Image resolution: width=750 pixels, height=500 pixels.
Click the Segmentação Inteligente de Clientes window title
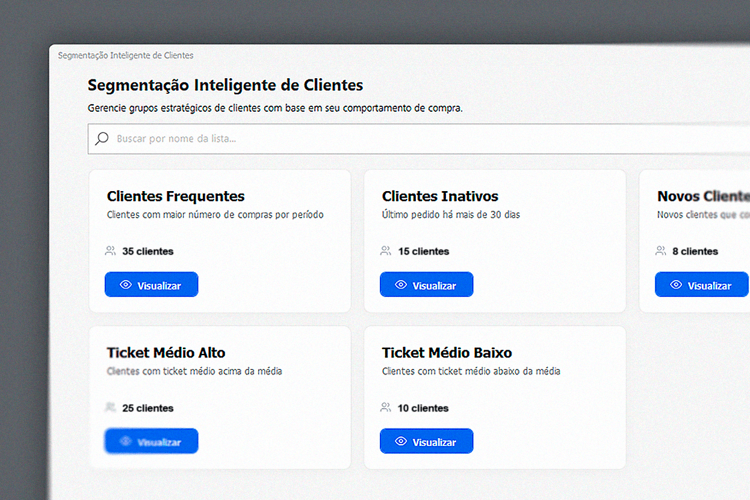pos(126,55)
